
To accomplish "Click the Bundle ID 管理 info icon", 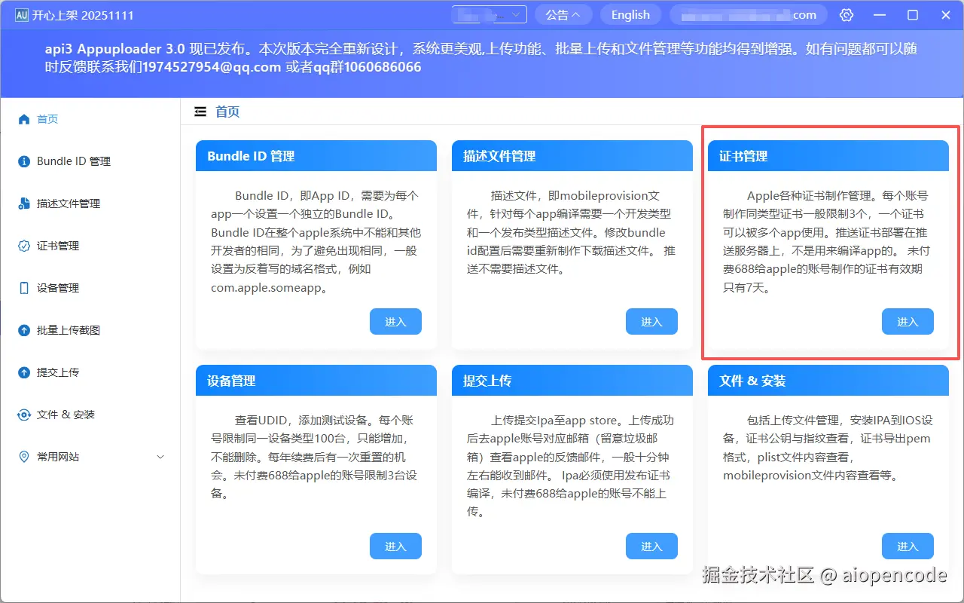I will click(x=23, y=161).
